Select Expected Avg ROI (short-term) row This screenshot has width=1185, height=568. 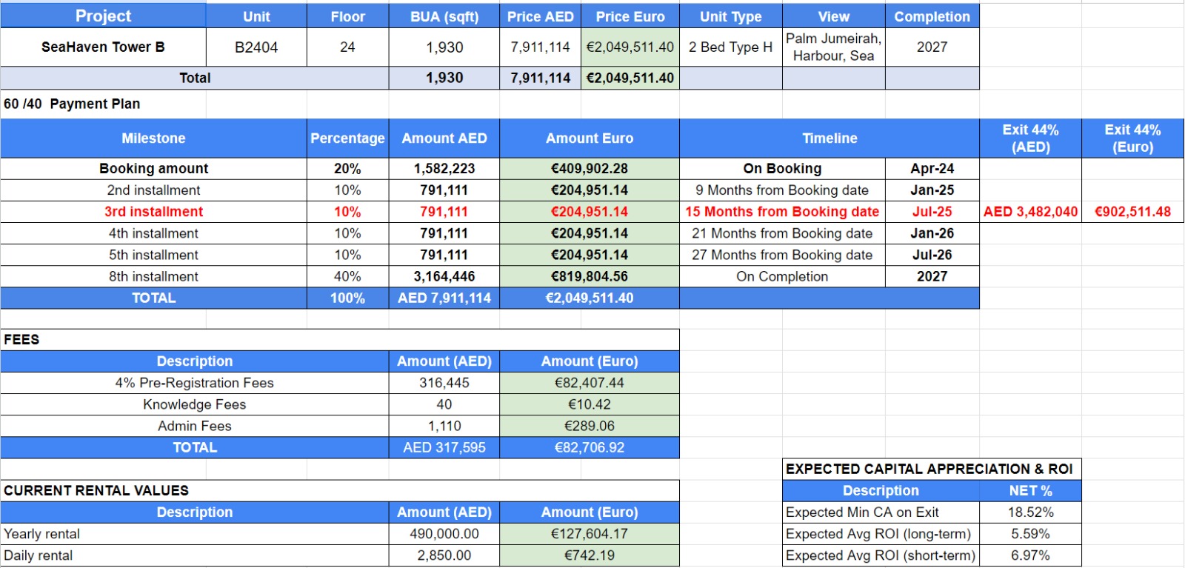(x=881, y=555)
